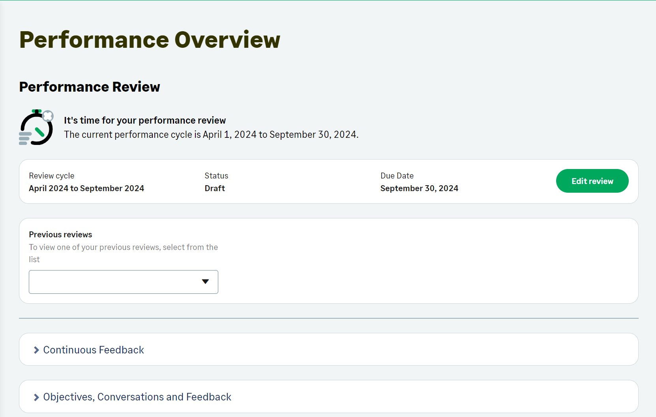Click the current performance cycle description text
Image resolution: width=656 pixels, height=417 pixels.
pyautogui.click(x=211, y=135)
